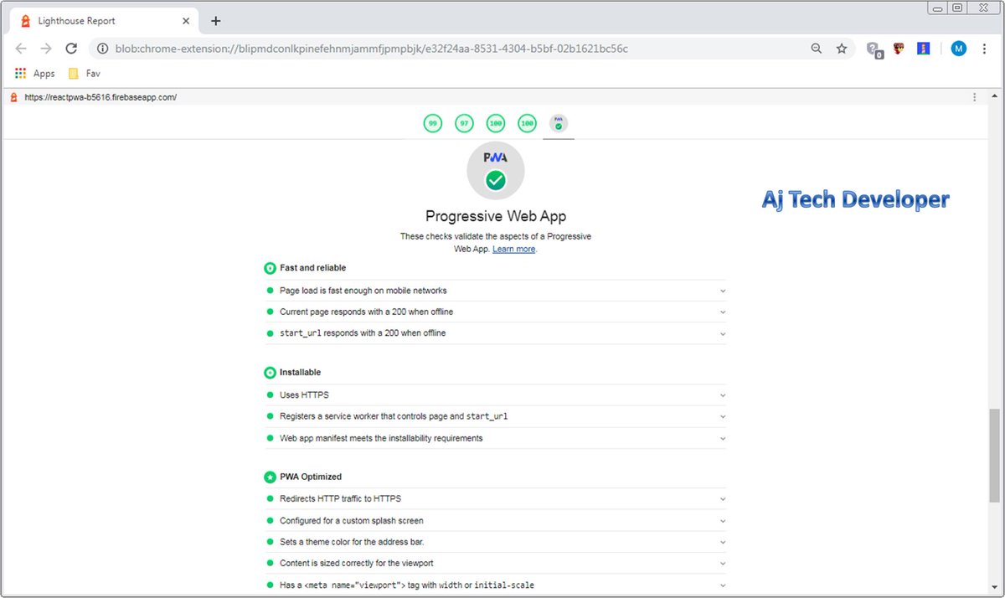Click the red character extension icon
This screenshot has height=598, width=1005.
tap(897, 49)
